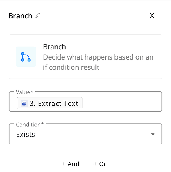Viewport: 171px width, 172px height.
Task: Add an And condition
Action: [71, 164]
